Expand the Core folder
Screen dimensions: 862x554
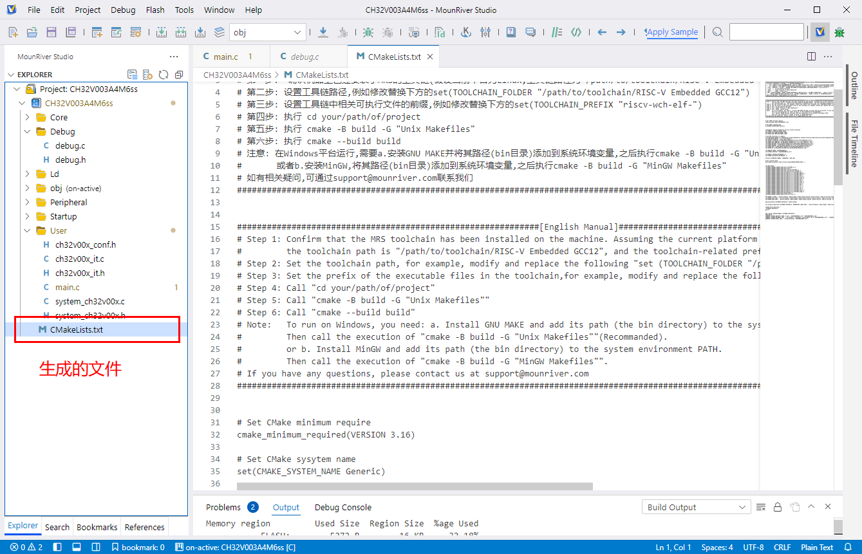point(27,117)
